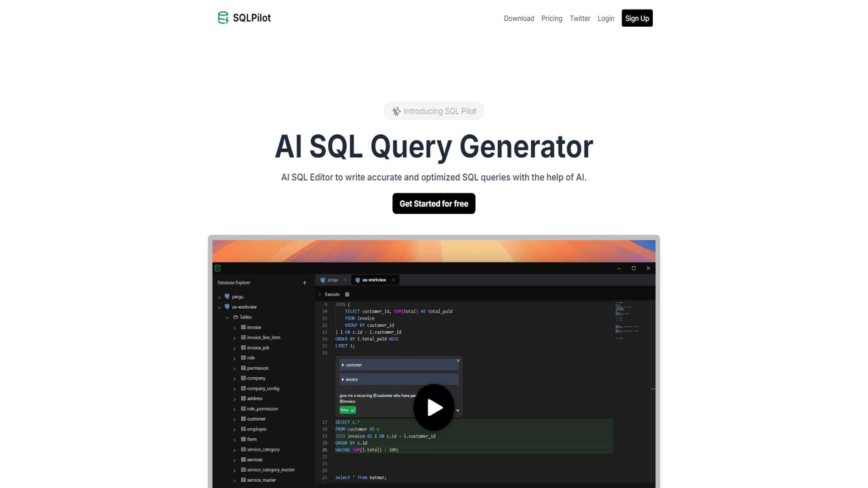Click the LIMIT 1; code line
The image size is (868, 488).
point(345,346)
